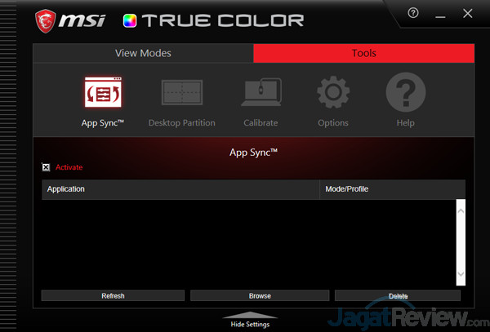
Task: Click the Application column header
Action: point(180,189)
